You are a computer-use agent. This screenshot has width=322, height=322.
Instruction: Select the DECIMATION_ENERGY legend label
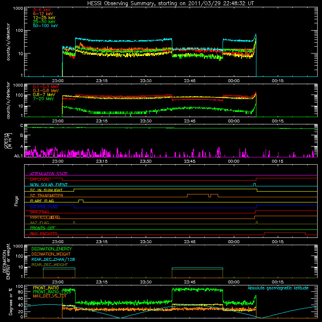tap(52, 249)
